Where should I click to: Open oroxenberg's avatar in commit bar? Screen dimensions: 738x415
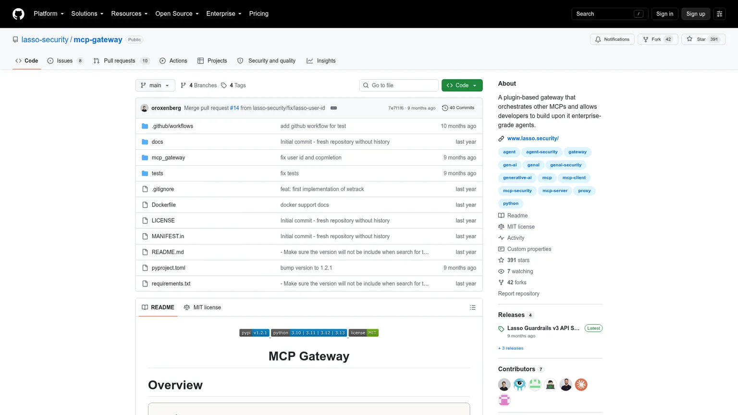(x=144, y=108)
